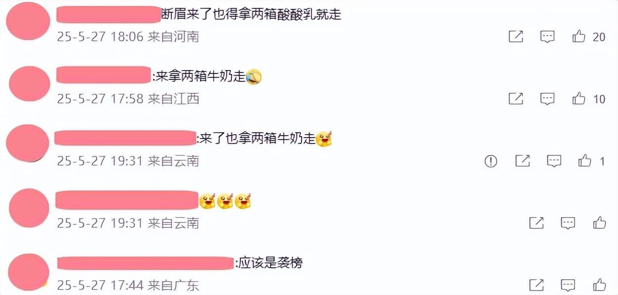618x295 pixels.
Task: Reply to the 来了也拿两箱牛奶走 comment
Action: click(x=554, y=161)
